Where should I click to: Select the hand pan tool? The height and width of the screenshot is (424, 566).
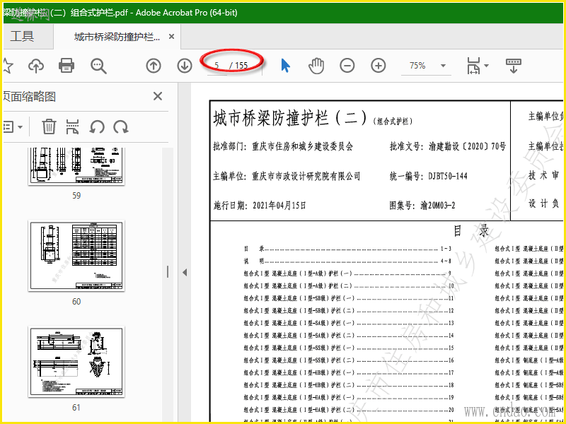[316, 66]
